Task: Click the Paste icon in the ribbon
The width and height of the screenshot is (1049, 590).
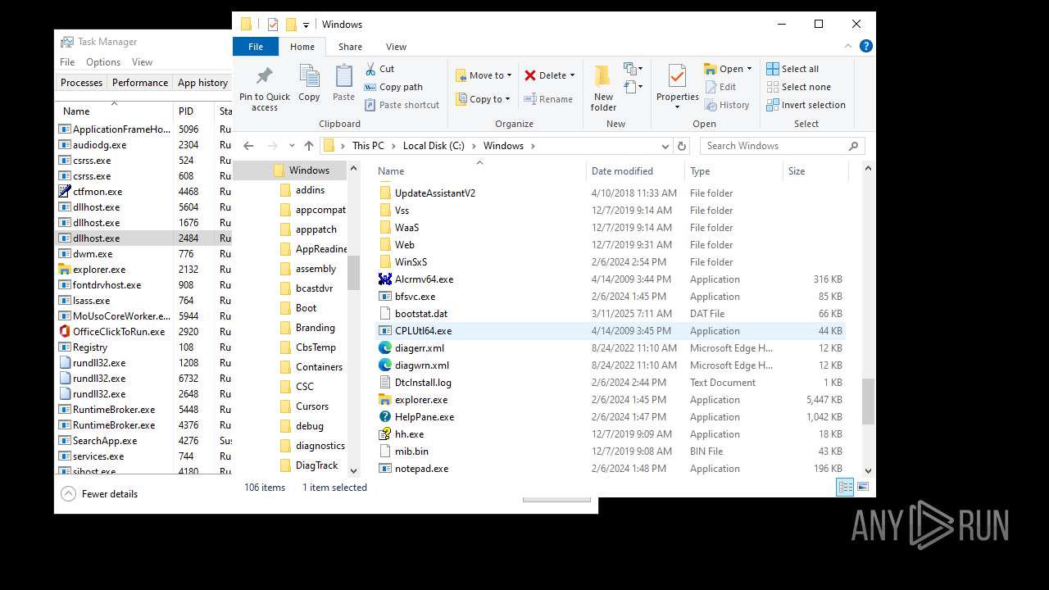Action: pos(343,83)
